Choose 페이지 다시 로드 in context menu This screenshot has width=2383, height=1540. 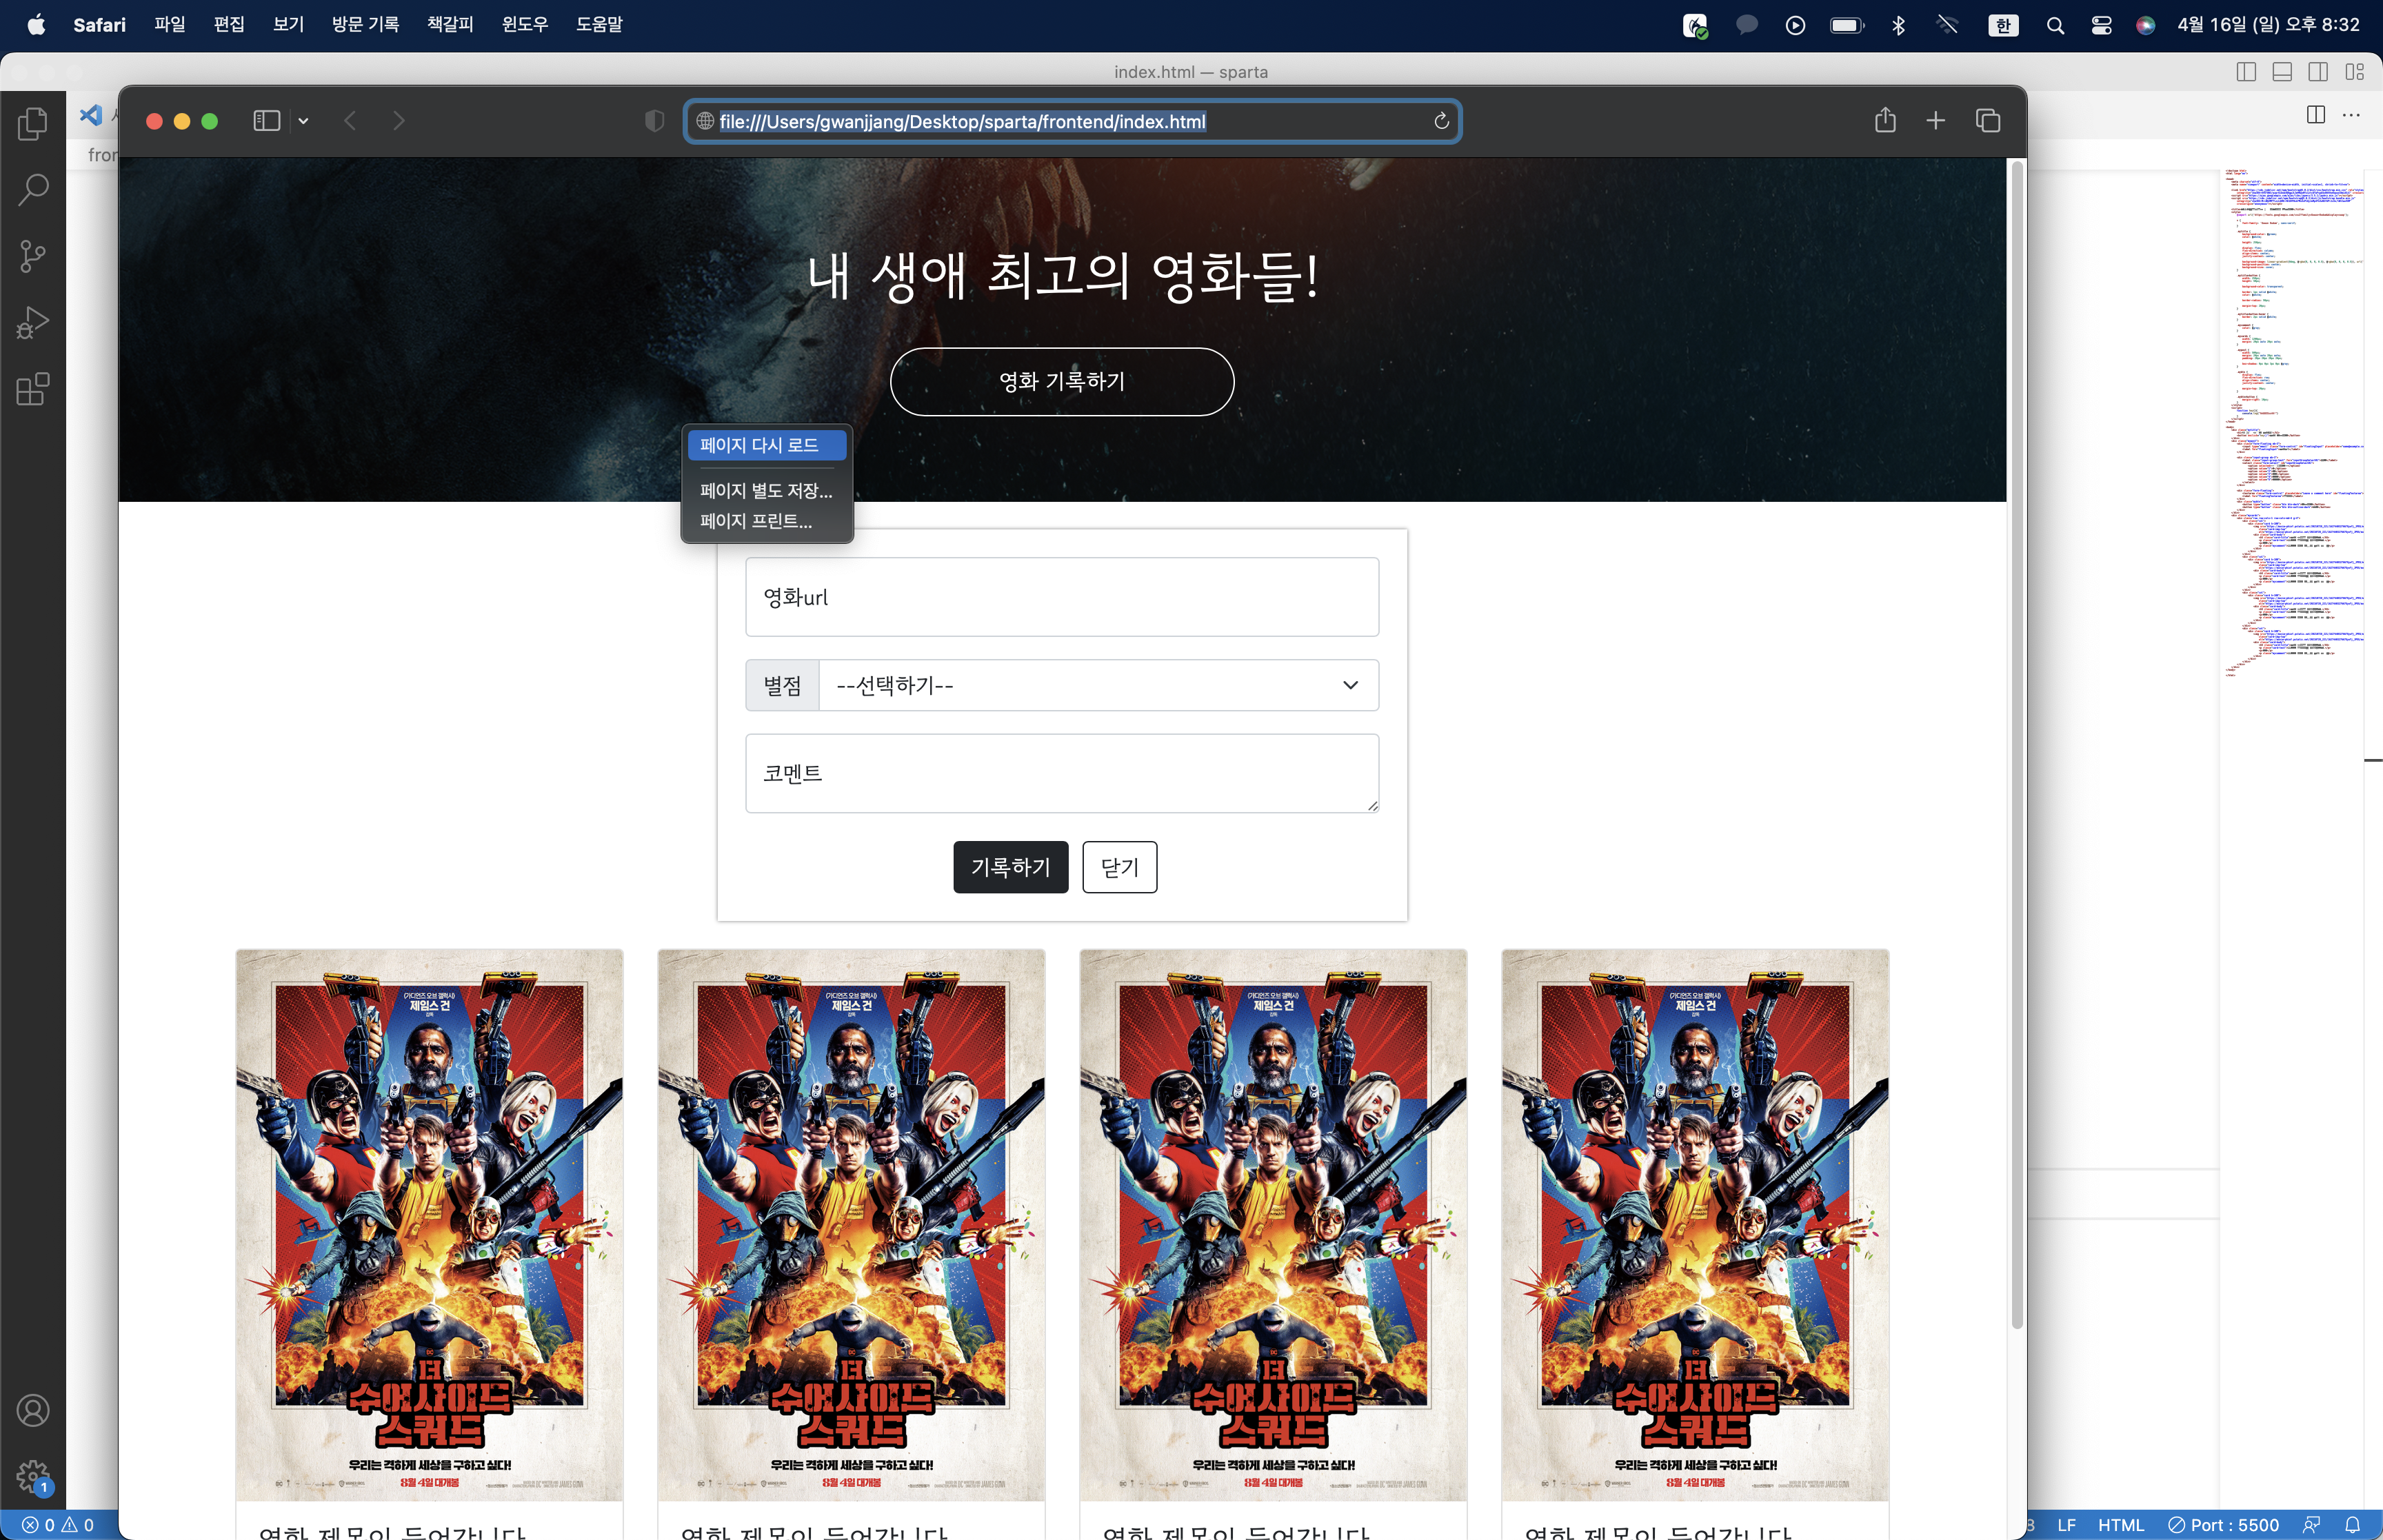[767, 445]
